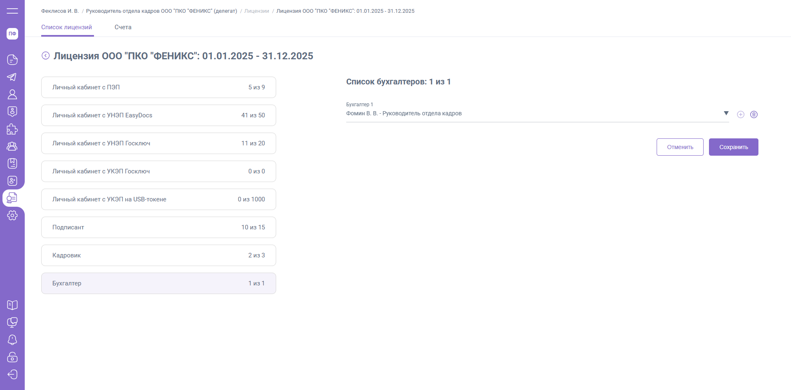Open the book knowledge base icon
Screen dimensions: 791x390
click(12, 305)
